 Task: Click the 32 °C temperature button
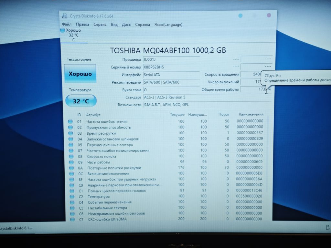click(81, 101)
